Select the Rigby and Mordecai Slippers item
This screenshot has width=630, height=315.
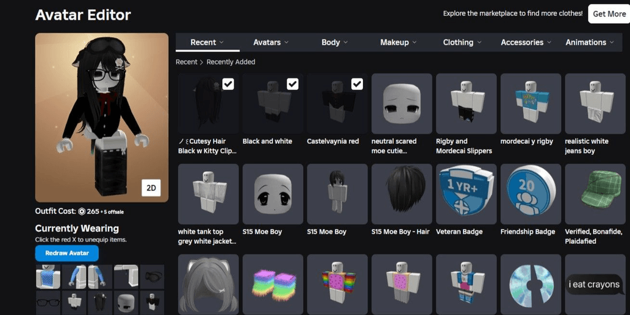[x=466, y=104]
